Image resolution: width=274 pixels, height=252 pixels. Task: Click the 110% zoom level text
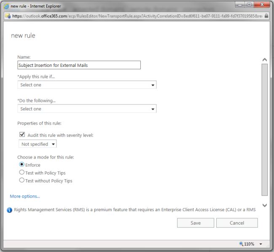249,244
